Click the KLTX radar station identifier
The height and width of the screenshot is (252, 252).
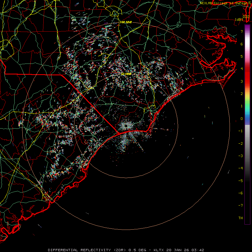pos(159,250)
